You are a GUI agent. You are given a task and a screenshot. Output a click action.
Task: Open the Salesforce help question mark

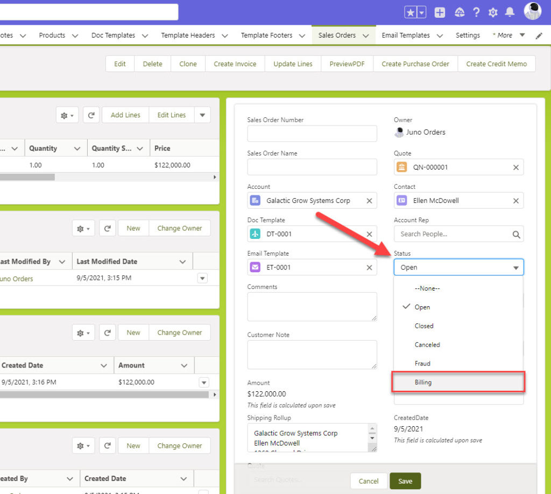point(476,12)
